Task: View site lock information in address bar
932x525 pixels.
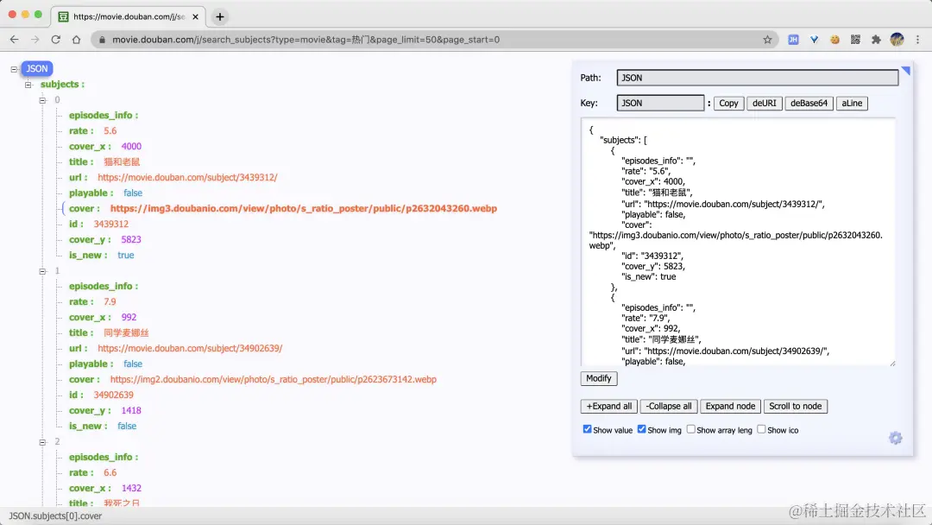Action: coord(102,39)
